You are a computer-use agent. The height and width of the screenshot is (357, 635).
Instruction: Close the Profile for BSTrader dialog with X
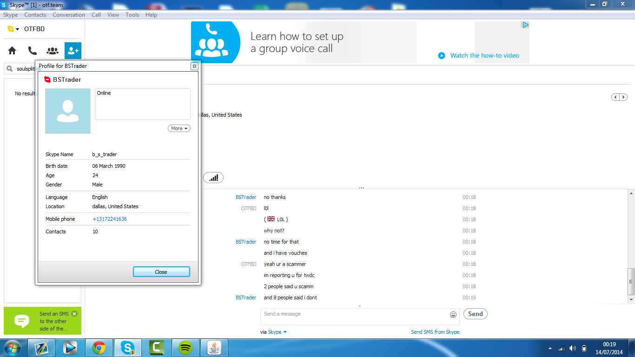pos(195,66)
